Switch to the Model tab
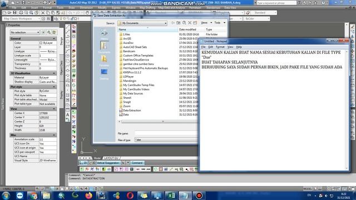This screenshot has height=200, width=356. [97, 158]
